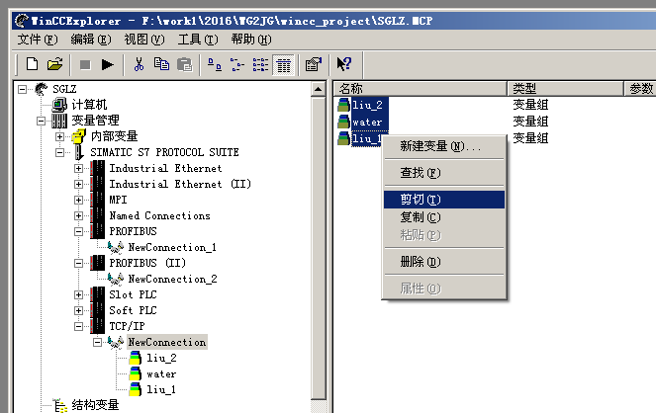
Task: Deactivate runtime with the stop icon
Action: coord(85,65)
